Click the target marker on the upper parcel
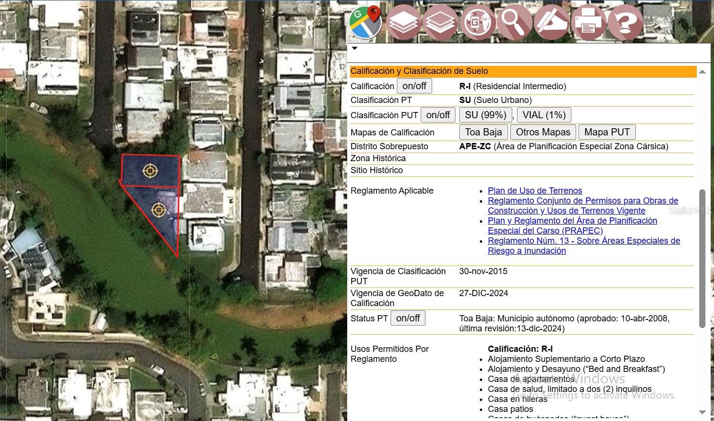The height and width of the screenshot is (421, 714). [x=150, y=171]
